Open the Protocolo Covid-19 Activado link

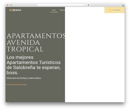coord(17,85)
